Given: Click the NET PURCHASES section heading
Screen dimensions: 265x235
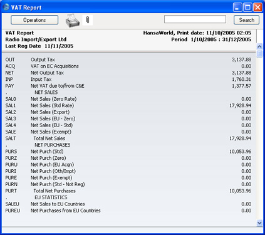Looking at the screenshot, I should [x=53, y=145].
